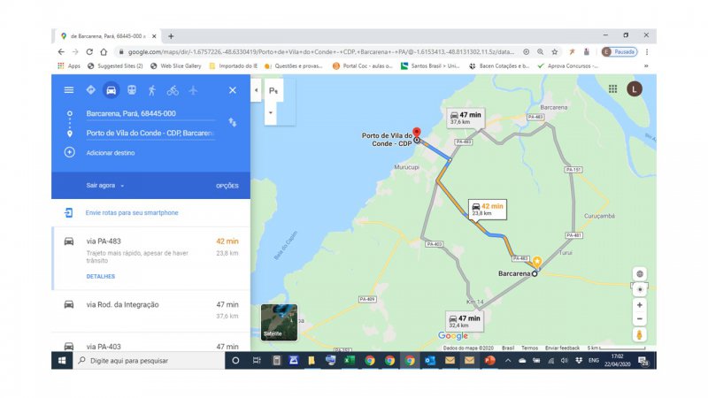Click Envie rotas para seu smartphone
Screen dimensions: 708x398
(131, 213)
